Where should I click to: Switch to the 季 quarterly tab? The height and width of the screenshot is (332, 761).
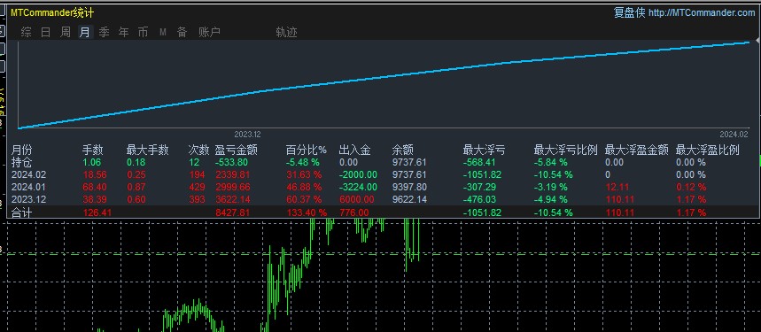(x=104, y=33)
